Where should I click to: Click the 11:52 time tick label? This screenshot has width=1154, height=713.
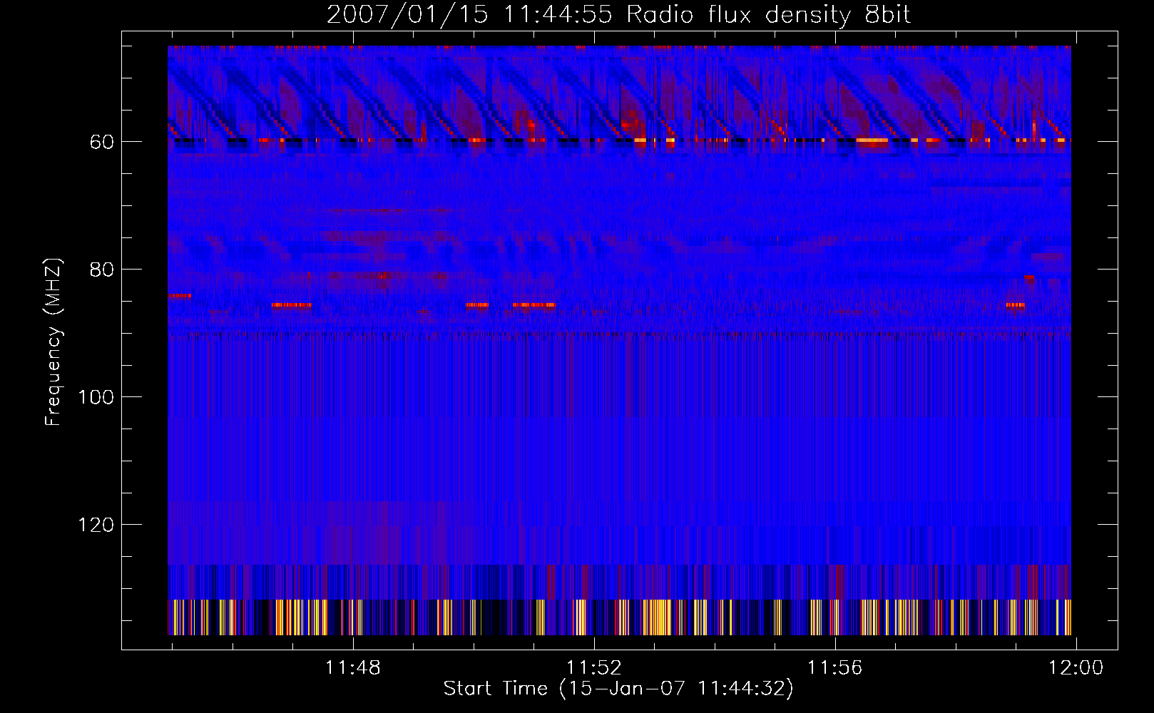[594, 667]
